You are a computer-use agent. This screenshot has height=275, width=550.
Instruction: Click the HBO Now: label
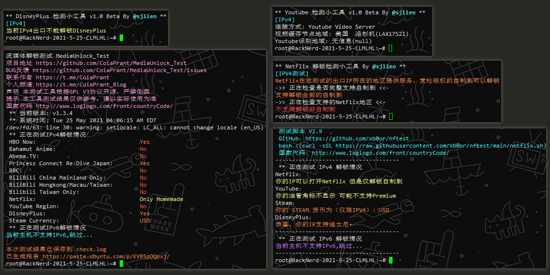click(22, 142)
